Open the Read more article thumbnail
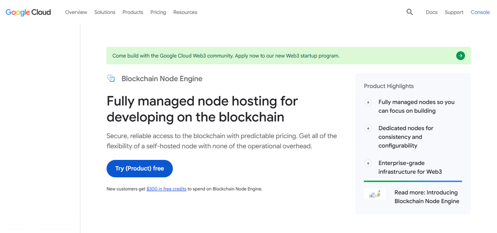Screen dimensions: 497x233 click(x=375, y=194)
